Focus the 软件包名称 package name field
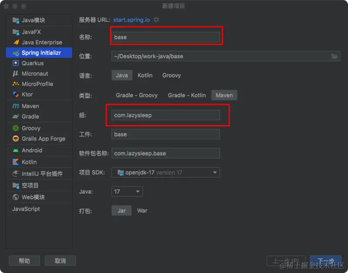The image size is (348, 273). [166, 153]
